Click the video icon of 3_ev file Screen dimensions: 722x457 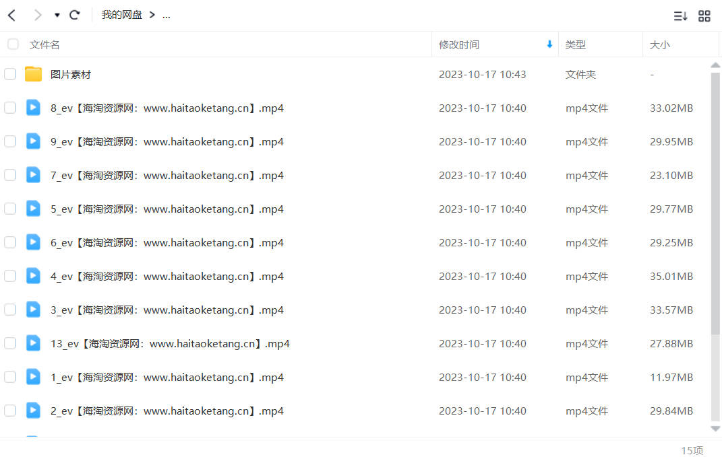tap(33, 310)
